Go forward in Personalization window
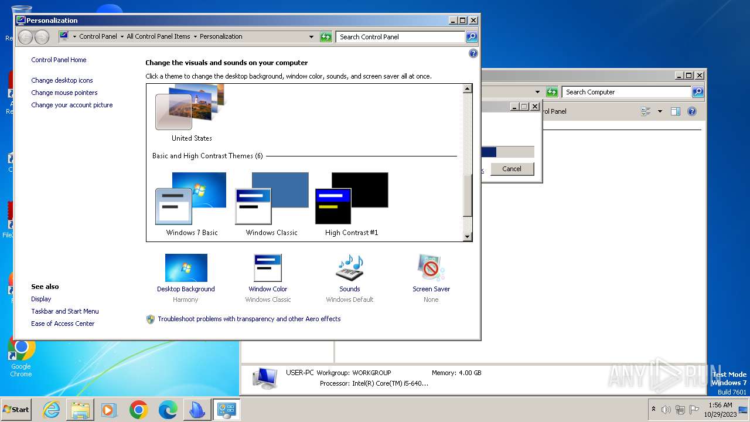 click(x=42, y=37)
